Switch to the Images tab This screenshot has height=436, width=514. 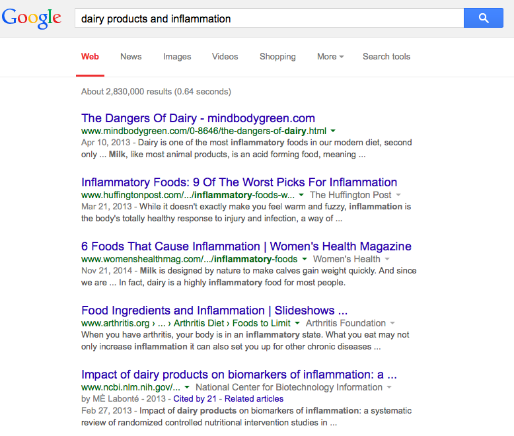point(177,57)
